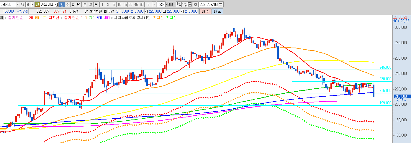Open the candlestick chart add icon
The width and height of the screenshot is (411, 143).
coord(179,4)
